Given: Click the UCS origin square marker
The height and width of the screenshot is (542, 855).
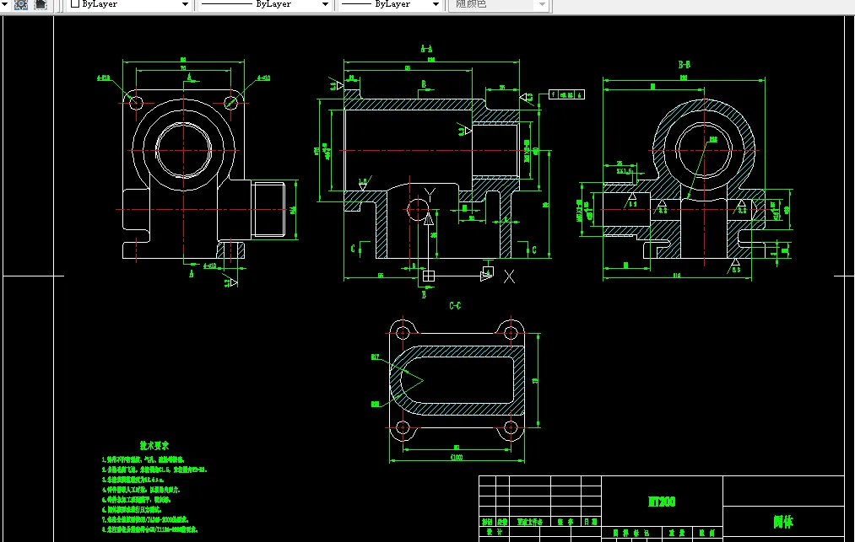Looking at the screenshot, I should [429, 276].
